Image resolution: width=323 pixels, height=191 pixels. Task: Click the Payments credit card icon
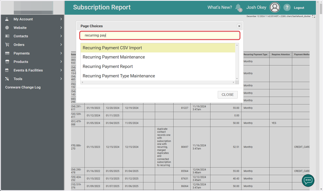tap(7, 53)
